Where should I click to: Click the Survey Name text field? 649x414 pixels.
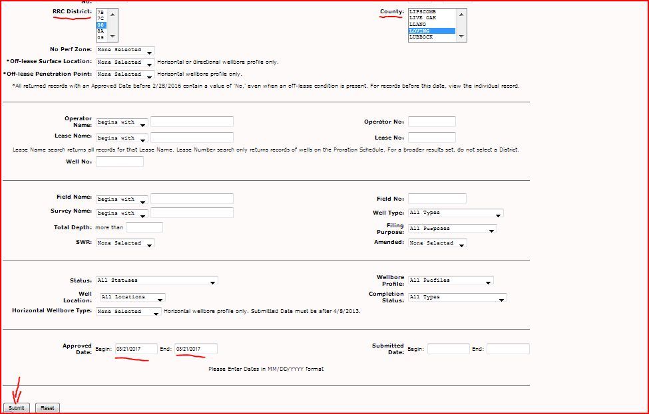click(x=192, y=213)
